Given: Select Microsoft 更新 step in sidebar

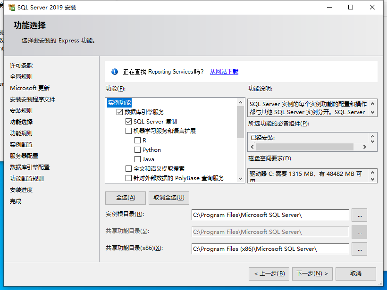Looking at the screenshot, I should coord(30,88).
